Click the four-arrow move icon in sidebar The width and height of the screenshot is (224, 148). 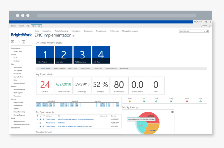[18, 42]
